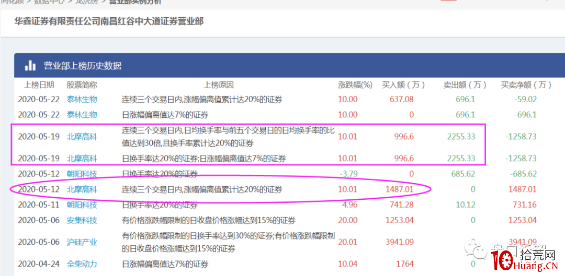Viewport: 565px width, 276px height.
Task: Open the 沪硅产业 stock link
Action: pyautogui.click(x=82, y=242)
